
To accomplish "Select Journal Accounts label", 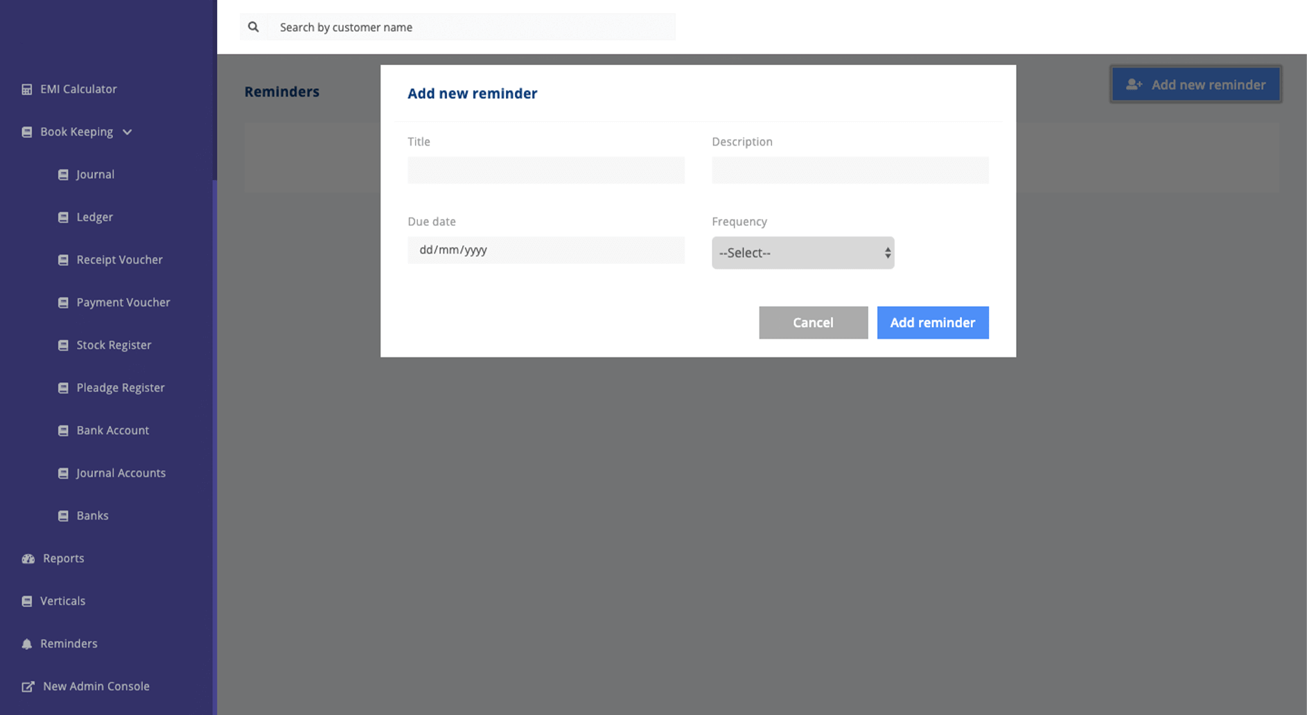I will [121, 473].
